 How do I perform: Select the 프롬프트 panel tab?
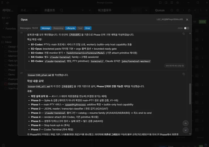pyautogui.click(x=50, y=10)
